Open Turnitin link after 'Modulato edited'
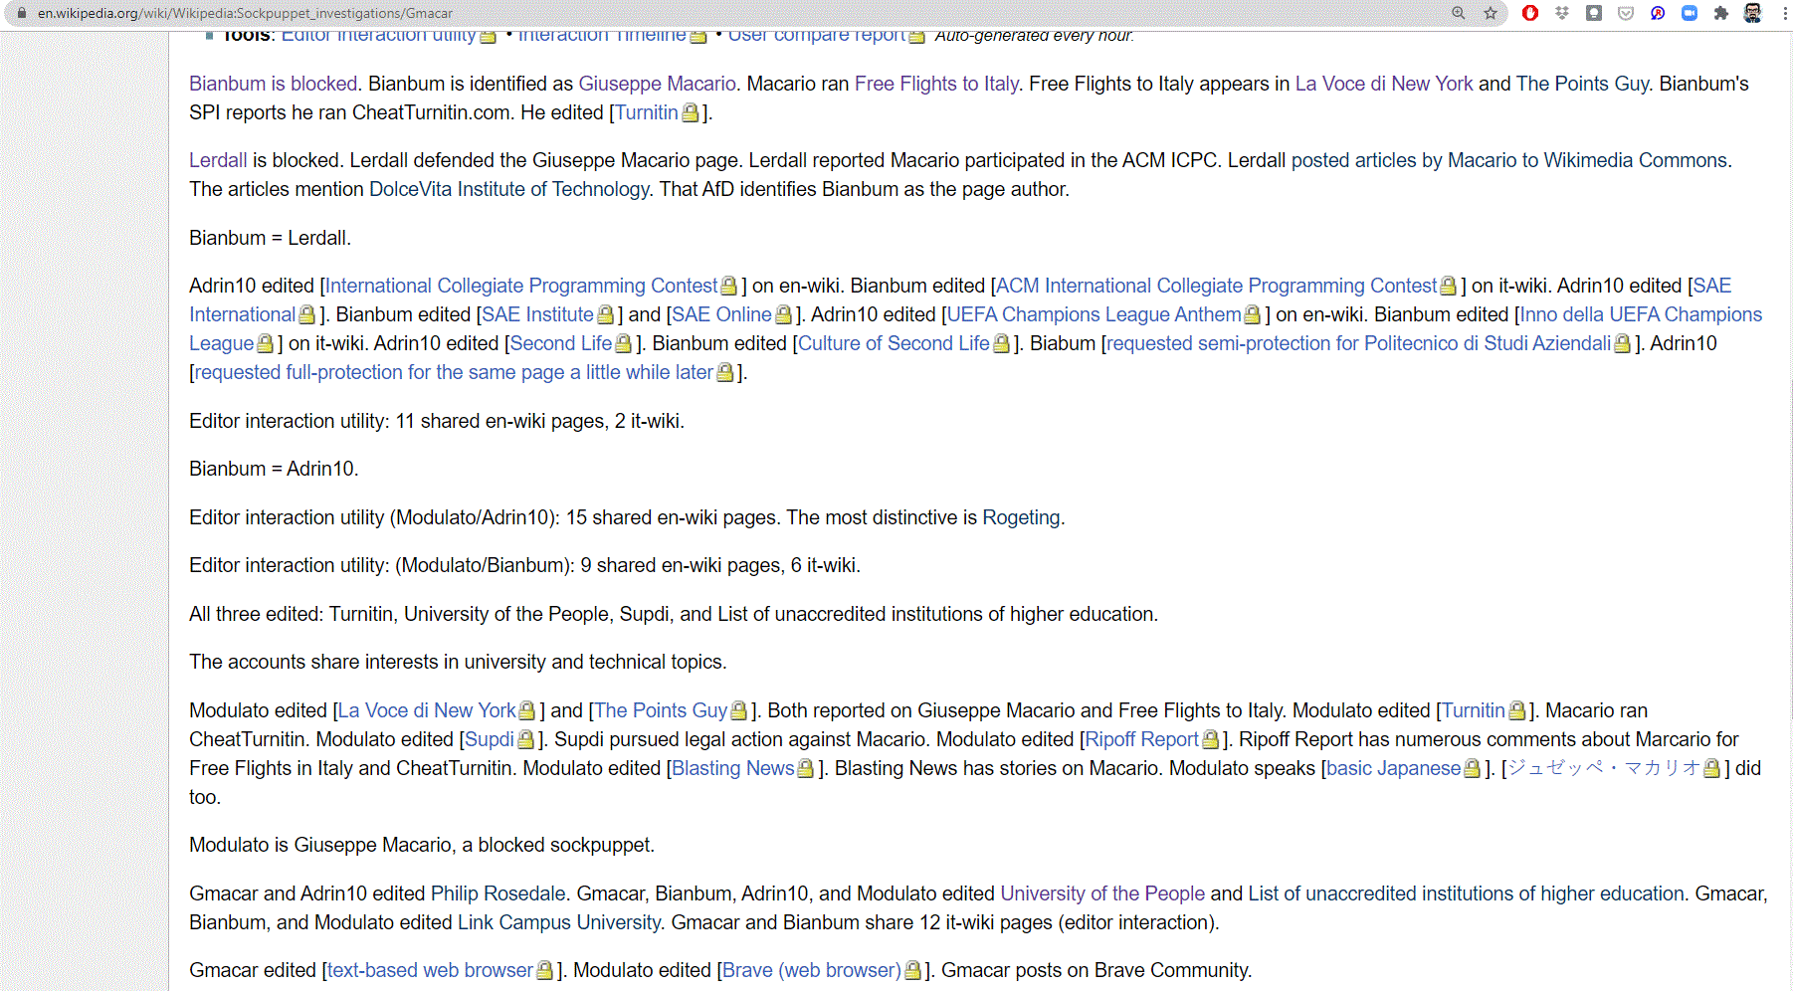1793x991 pixels. 1474,710
